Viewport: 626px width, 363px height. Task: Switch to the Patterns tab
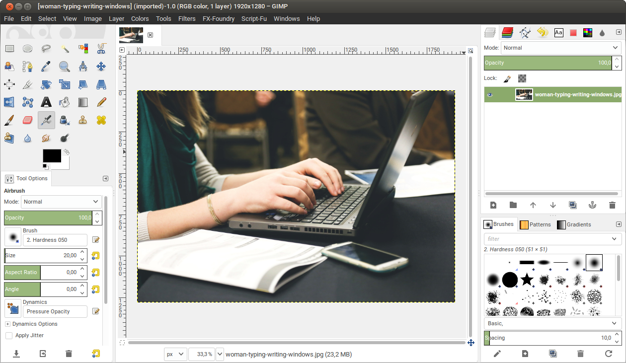point(536,224)
